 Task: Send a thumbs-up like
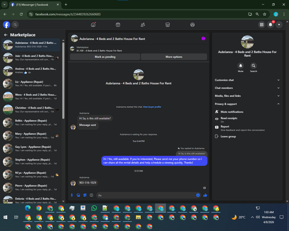coord(205,195)
